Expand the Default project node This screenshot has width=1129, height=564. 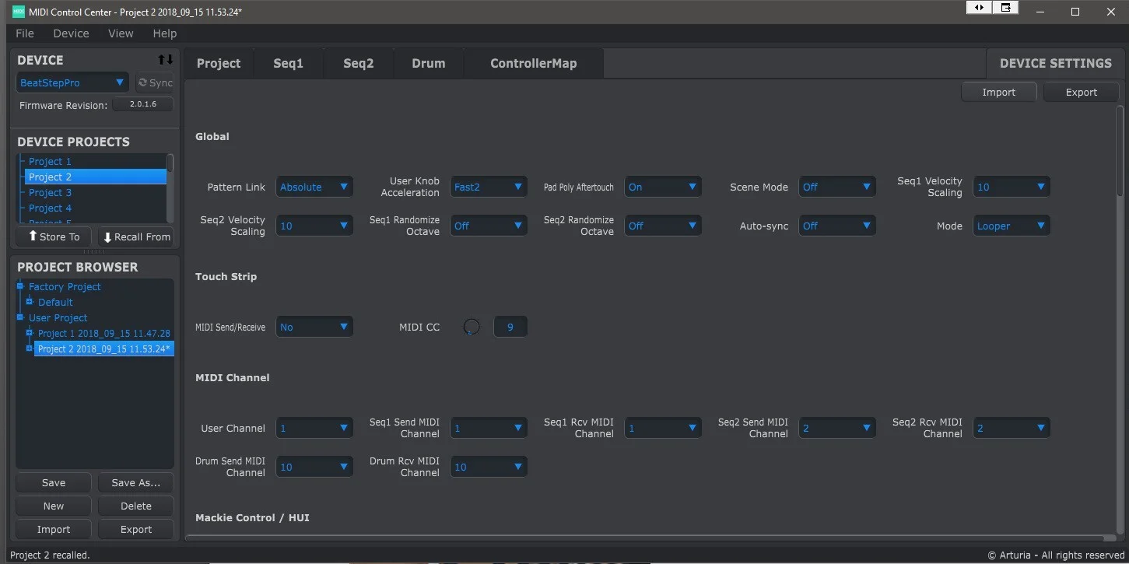[x=30, y=302]
